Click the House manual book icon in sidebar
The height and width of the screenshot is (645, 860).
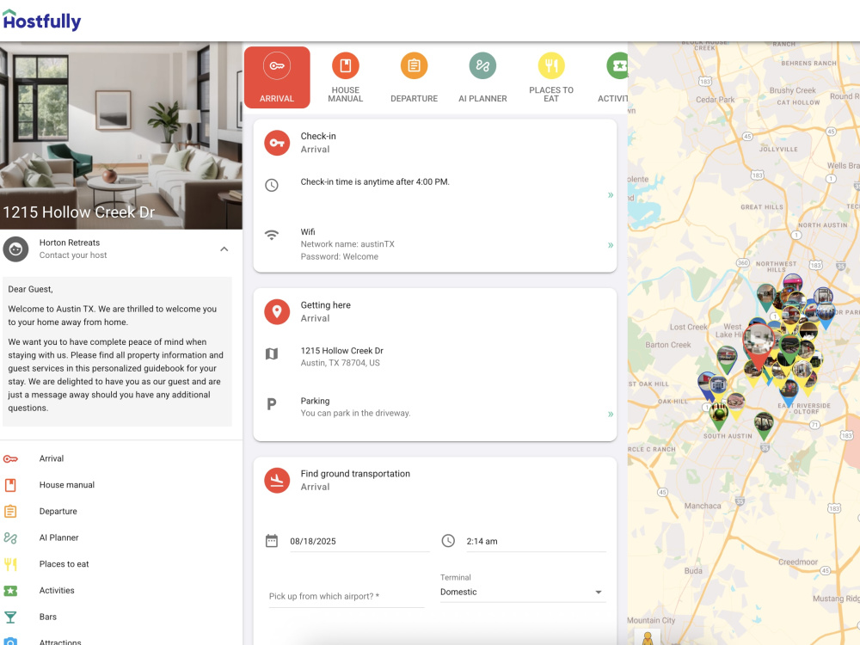pos(10,485)
